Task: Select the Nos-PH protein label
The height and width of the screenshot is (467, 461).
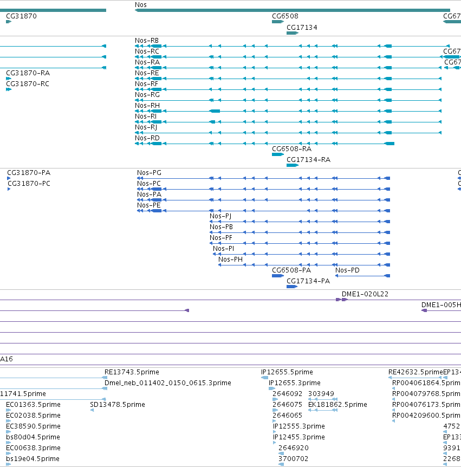Action: (231, 260)
